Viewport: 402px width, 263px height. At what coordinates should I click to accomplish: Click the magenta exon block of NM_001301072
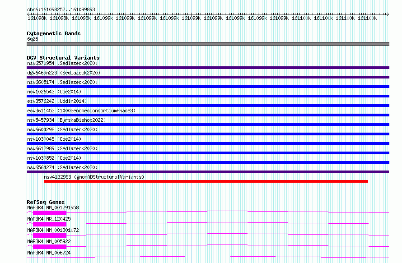[50, 235]
